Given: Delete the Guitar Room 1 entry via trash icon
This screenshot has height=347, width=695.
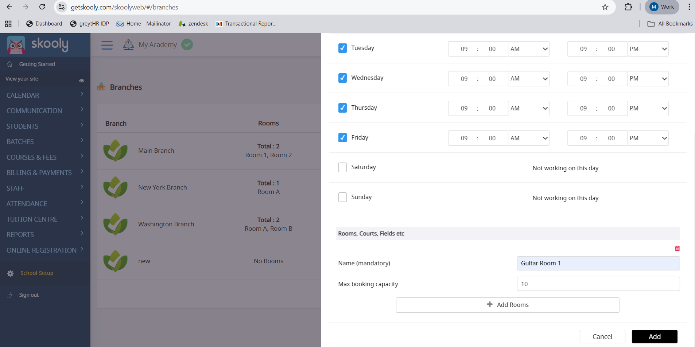Looking at the screenshot, I should tap(677, 249).
